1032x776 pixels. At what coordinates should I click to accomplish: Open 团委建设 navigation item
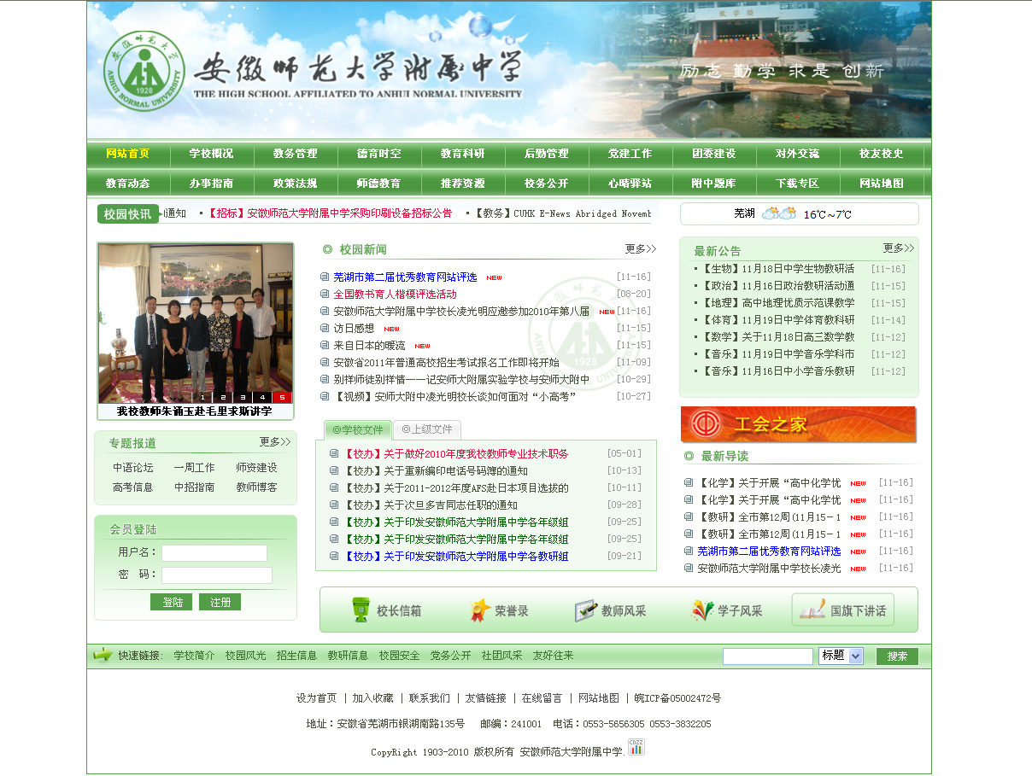(713, 154)
